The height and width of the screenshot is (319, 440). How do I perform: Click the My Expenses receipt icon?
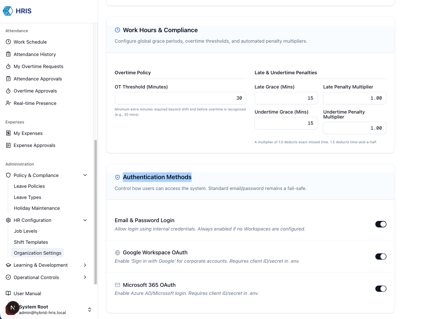tap(8, 133)
